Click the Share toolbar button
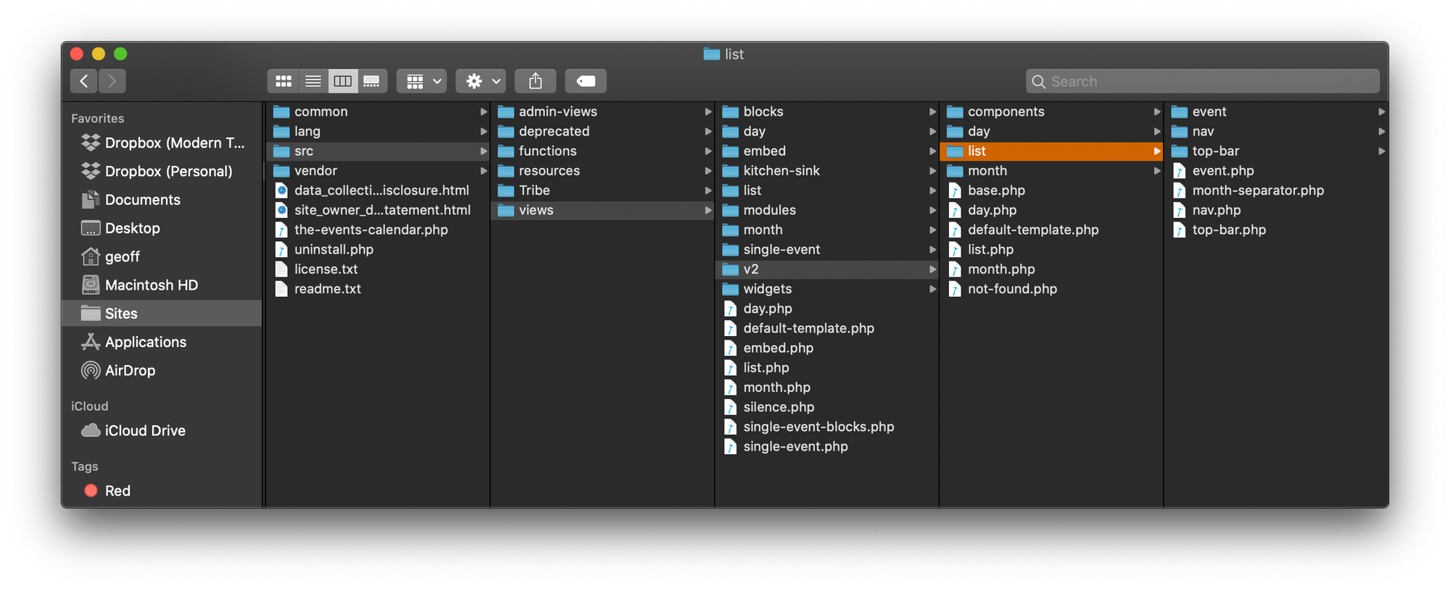 pyautogui.click(x=535, y=81)
